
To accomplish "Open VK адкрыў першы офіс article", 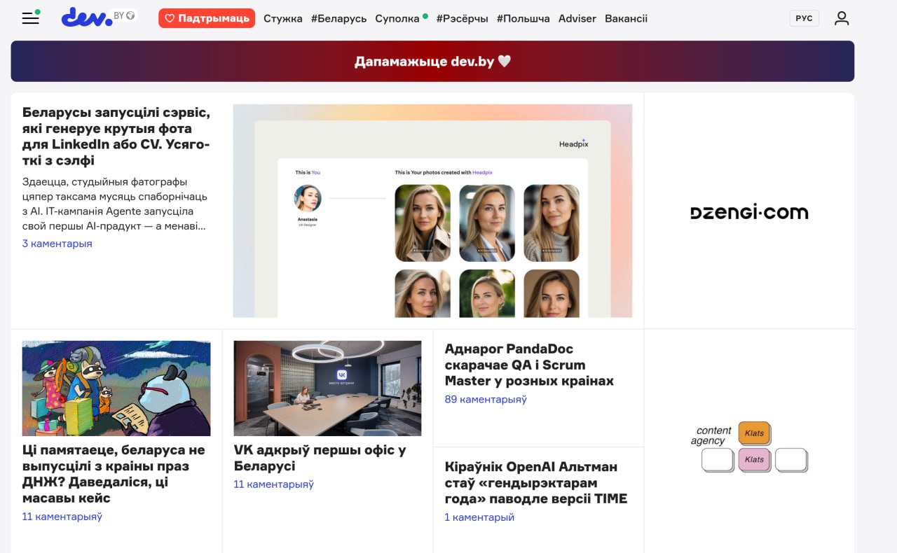I will (320, 458).
